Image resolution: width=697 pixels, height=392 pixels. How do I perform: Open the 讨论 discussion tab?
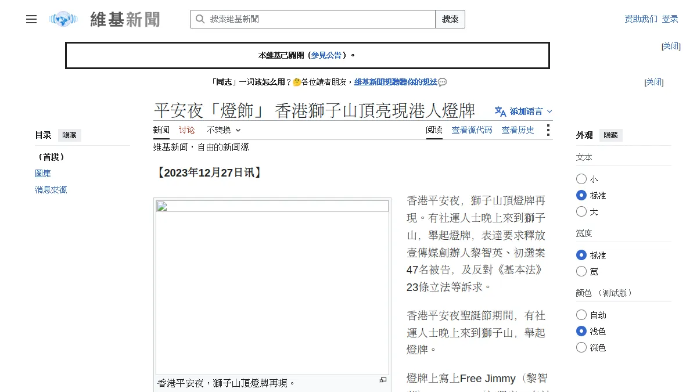click(x=187, y=130)
